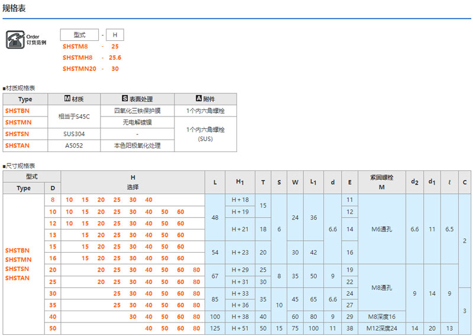Select SHSTAN in the material spec table
Image resolution: width=473 pixels, height=336 pixels.
tap(17, 146)
